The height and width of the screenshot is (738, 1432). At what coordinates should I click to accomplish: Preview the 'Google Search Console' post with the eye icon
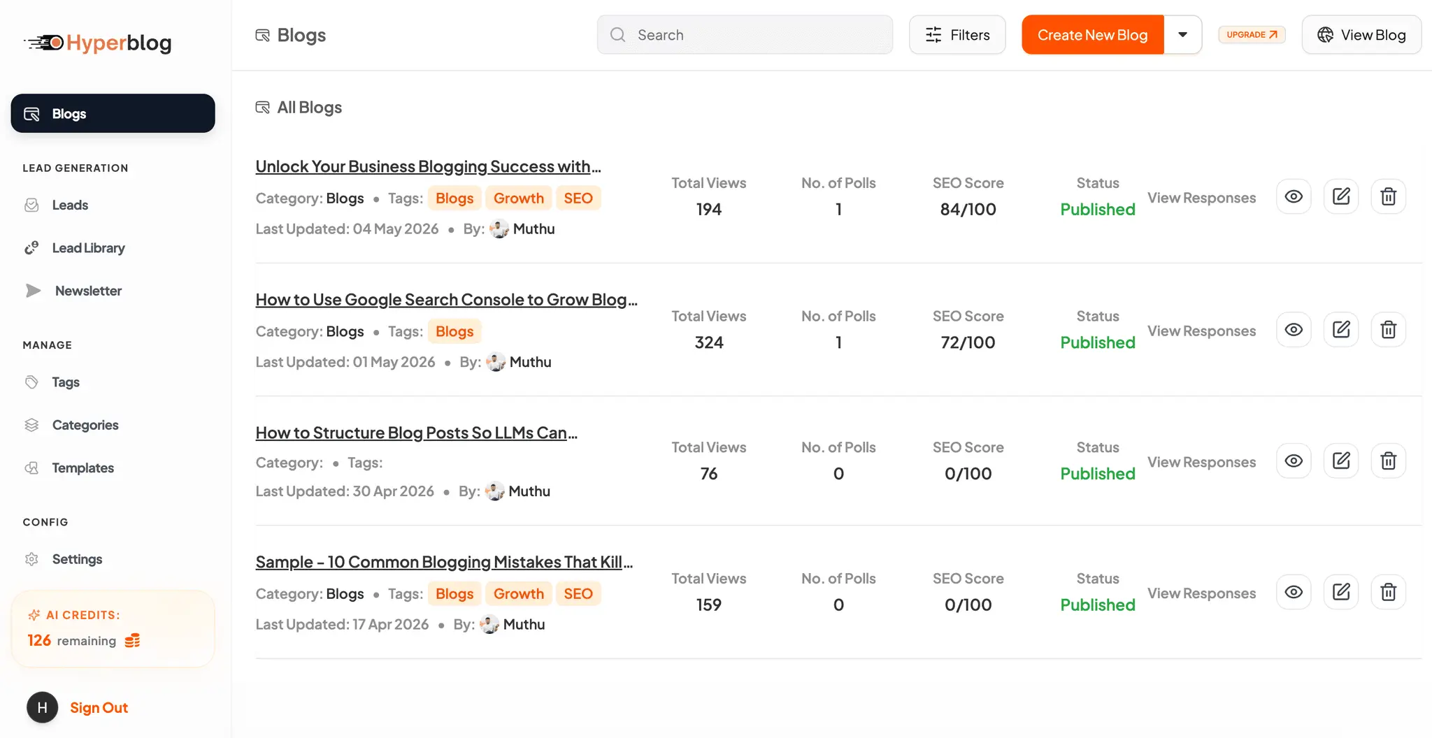coord(1294,330)
